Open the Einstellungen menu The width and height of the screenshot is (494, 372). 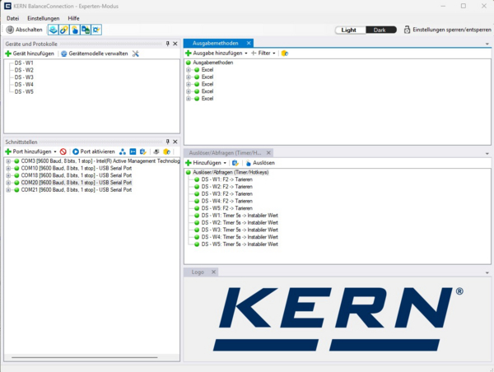43,18
